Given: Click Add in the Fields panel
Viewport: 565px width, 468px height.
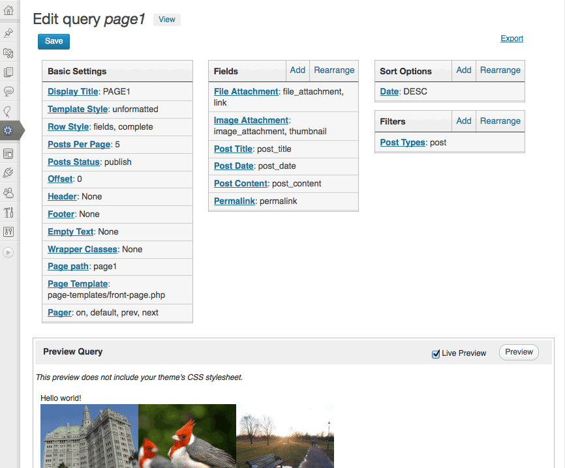Looking at the screenshot, I should (298, 70).
